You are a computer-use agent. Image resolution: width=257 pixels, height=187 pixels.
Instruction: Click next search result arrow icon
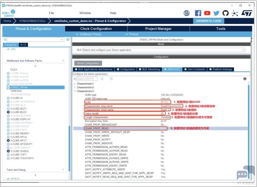coord(111,79)
